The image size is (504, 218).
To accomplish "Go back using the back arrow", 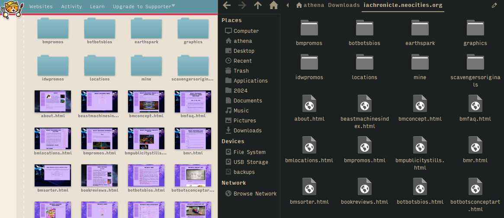I will 227,5.
